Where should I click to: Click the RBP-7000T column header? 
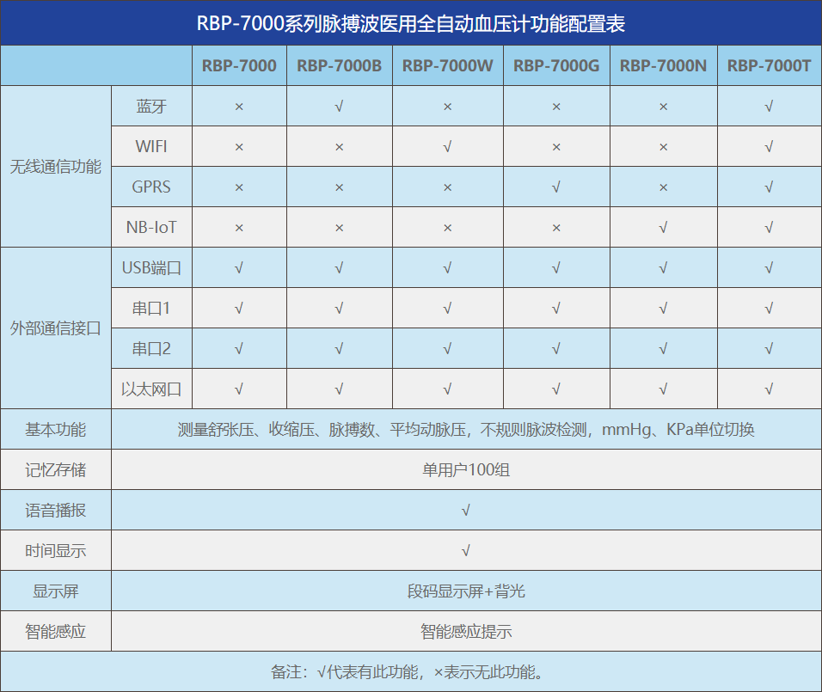(x=769, y=66)
